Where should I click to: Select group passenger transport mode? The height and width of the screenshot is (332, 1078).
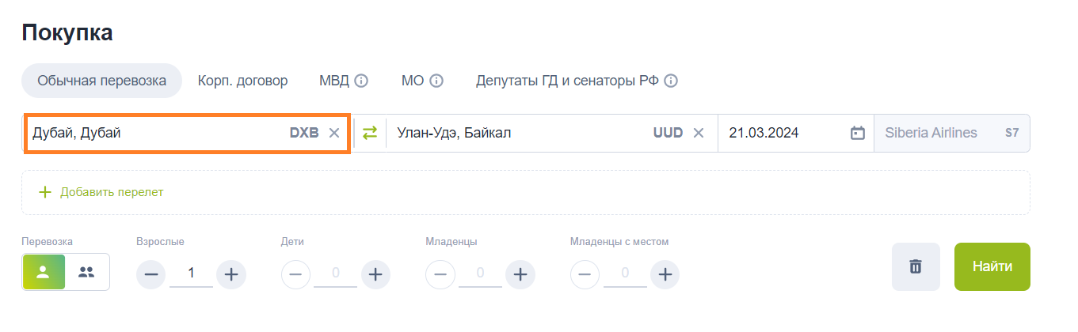coord(87,272)
